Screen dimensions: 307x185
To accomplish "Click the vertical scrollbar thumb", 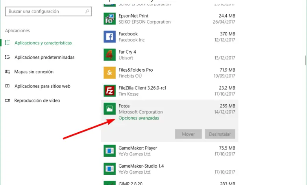I will [x=306, y=60].
